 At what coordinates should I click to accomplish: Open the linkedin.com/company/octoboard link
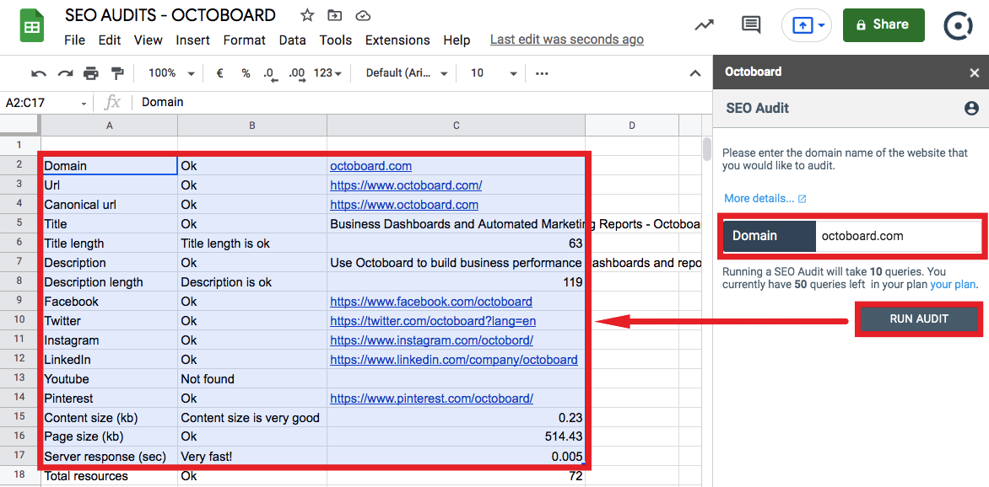coord(453,361)
